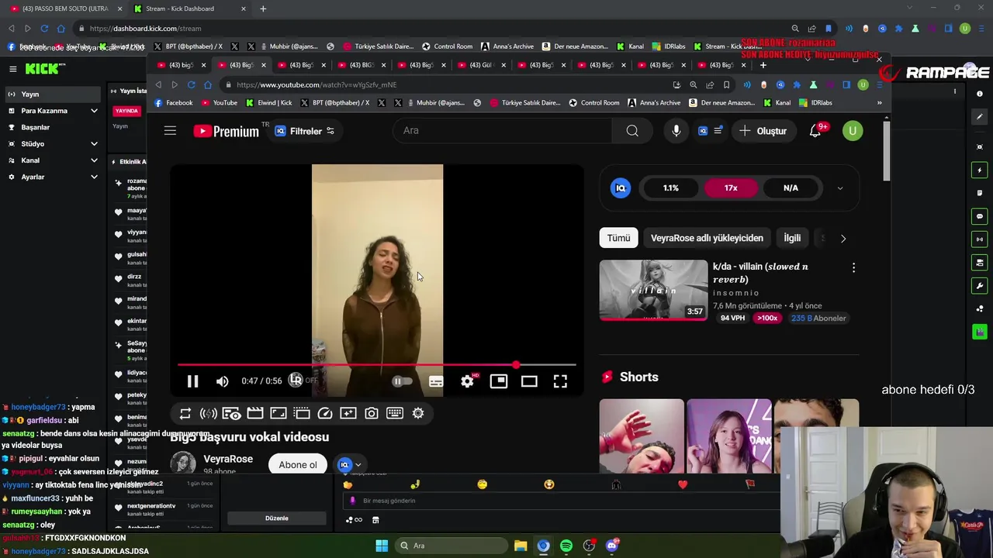Show more filter chips with right arrow
993x558 pixels.
[843, 239]
